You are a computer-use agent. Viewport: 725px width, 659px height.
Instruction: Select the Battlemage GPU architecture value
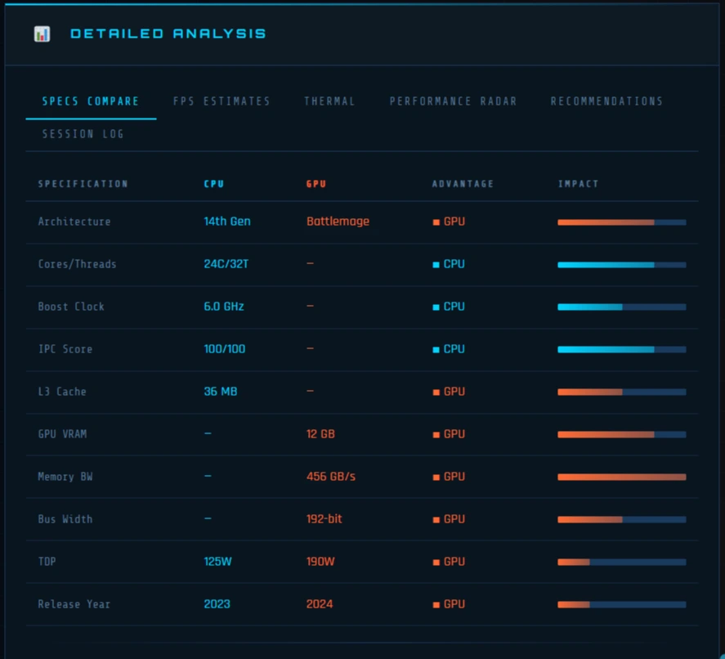338,222
